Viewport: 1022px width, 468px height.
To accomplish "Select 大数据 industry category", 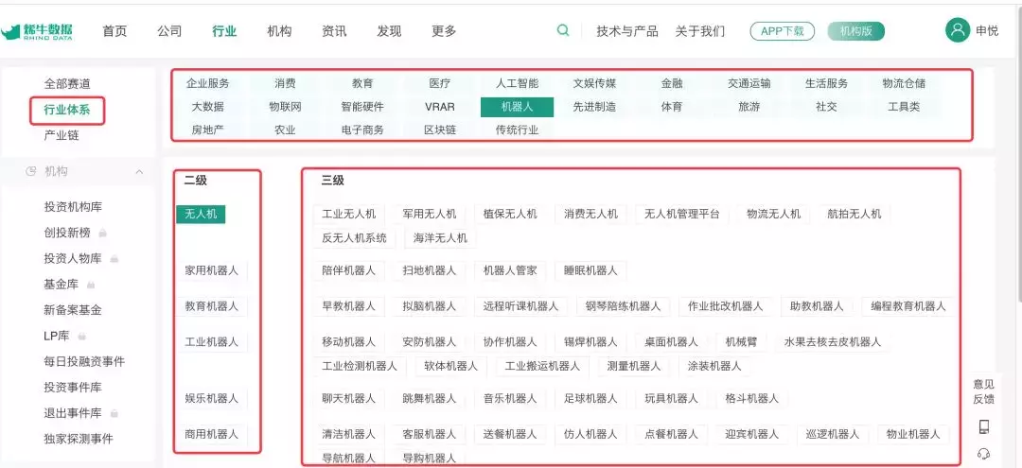I will [x=208, y=107].
